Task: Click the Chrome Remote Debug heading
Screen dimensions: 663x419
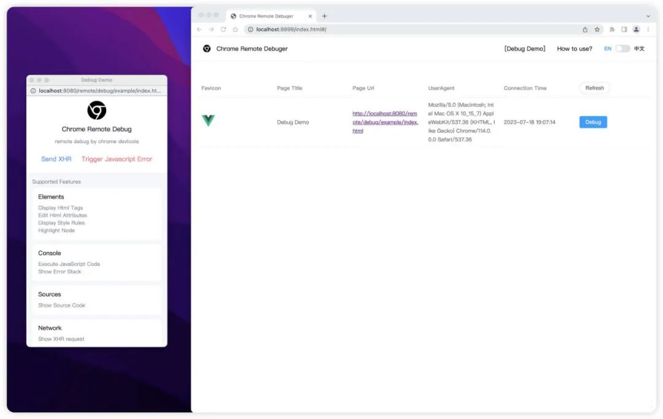Action: [96, 129]
